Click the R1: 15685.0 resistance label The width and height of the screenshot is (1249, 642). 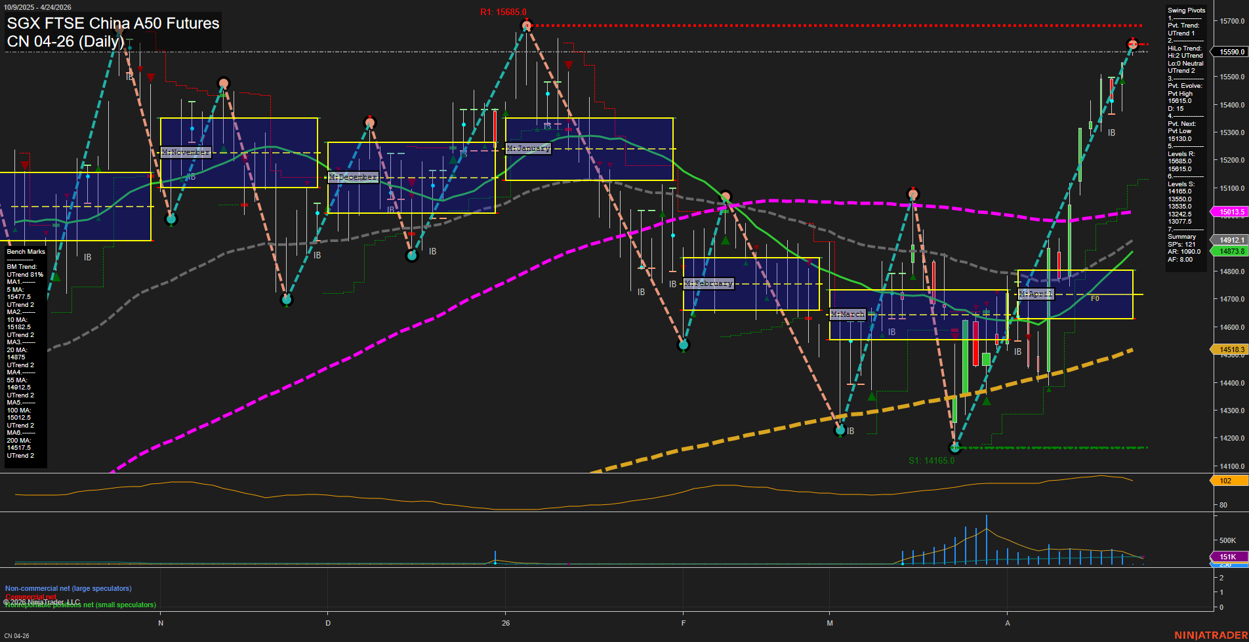click(504, 10)
